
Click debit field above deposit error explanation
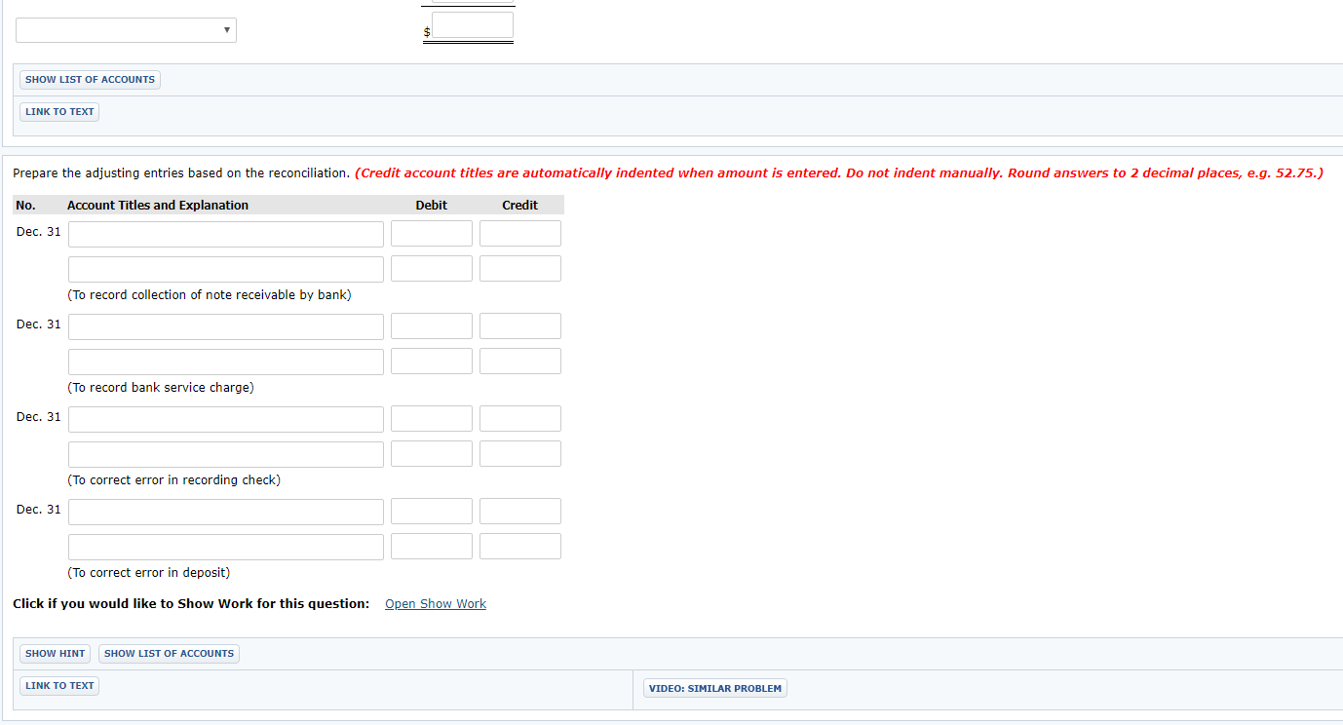tap(432, 547)
